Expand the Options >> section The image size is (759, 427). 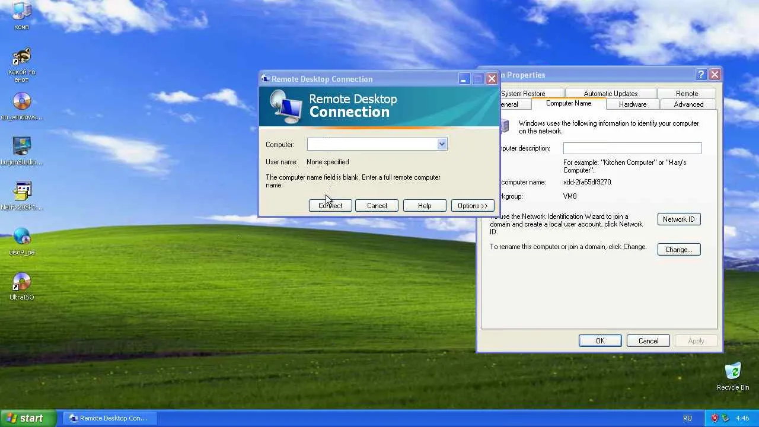click(x=473, y=206)
